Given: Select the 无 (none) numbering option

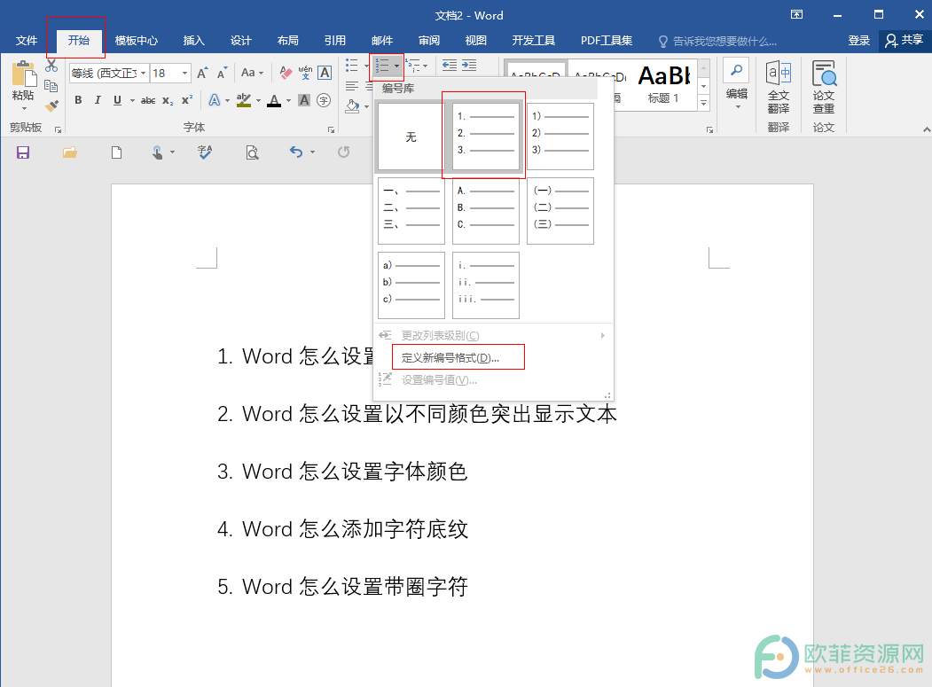Looking at the screenshot, I should coord(411,137).
